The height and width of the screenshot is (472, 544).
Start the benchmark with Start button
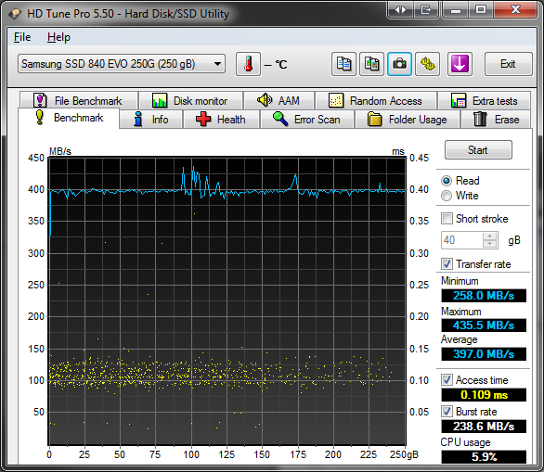tap(478, 150)
